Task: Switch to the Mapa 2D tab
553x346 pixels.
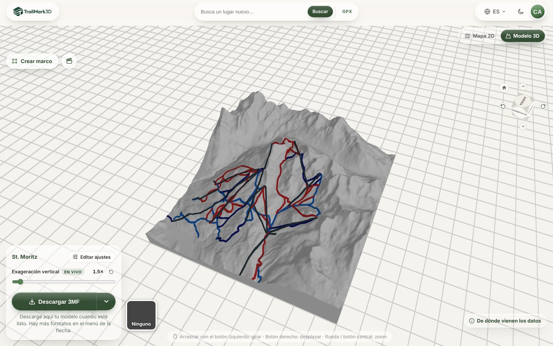Action: [x=480, y=36]
